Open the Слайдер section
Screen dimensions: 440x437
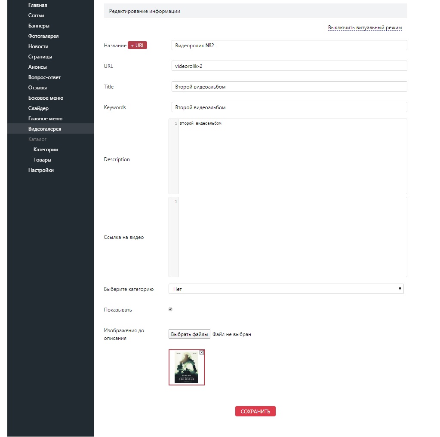[x=38, y=108]
